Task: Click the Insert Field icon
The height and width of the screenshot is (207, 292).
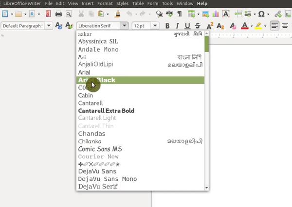Action: point(248,14)
